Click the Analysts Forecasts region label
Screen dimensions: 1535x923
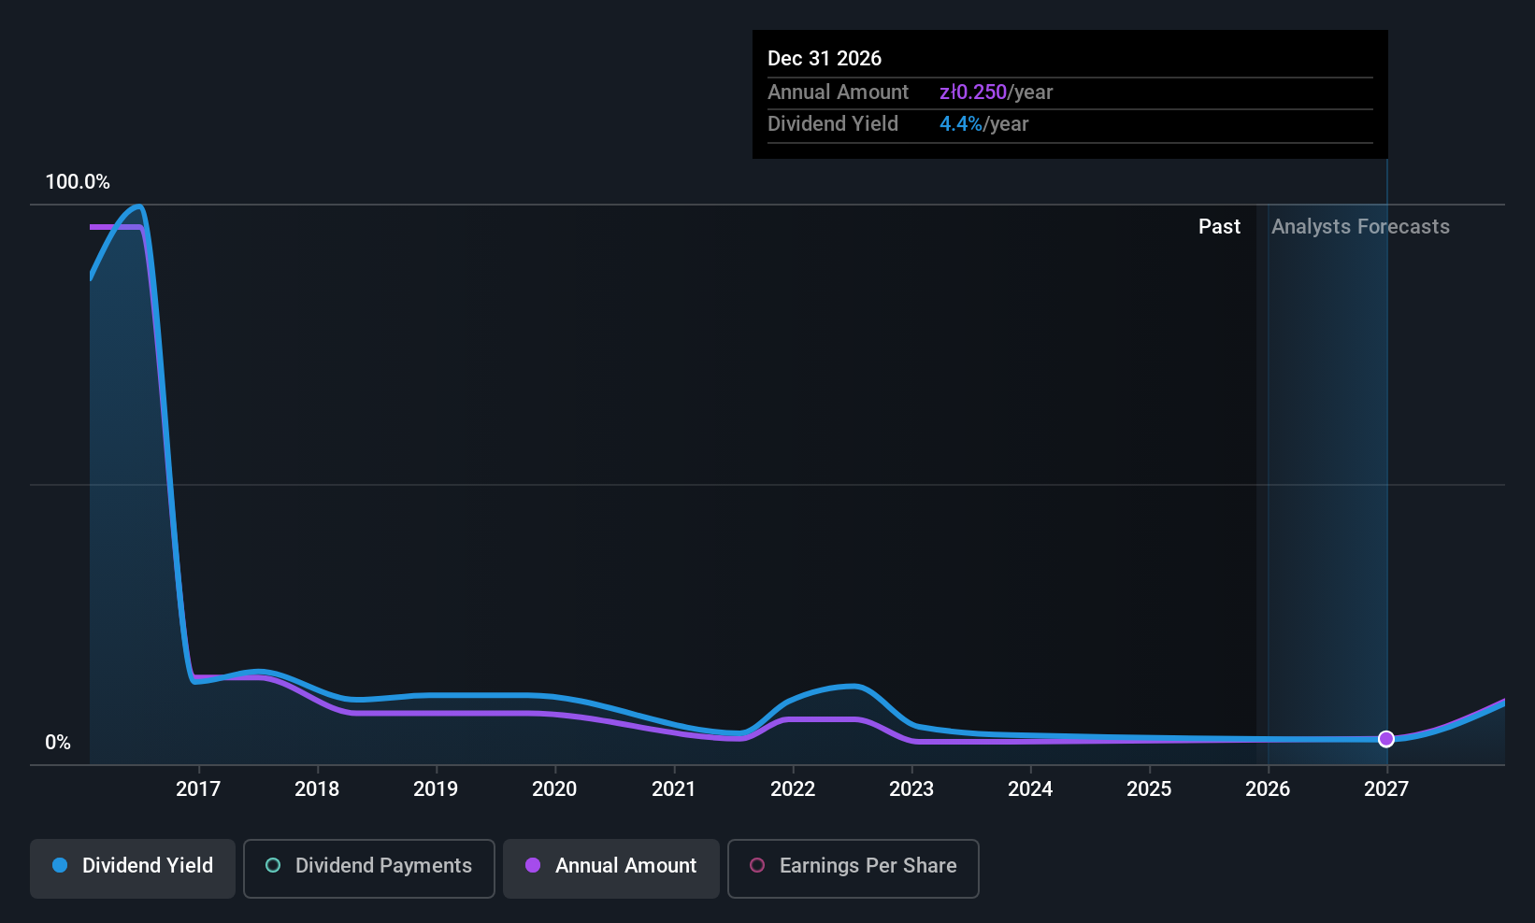1360,227
